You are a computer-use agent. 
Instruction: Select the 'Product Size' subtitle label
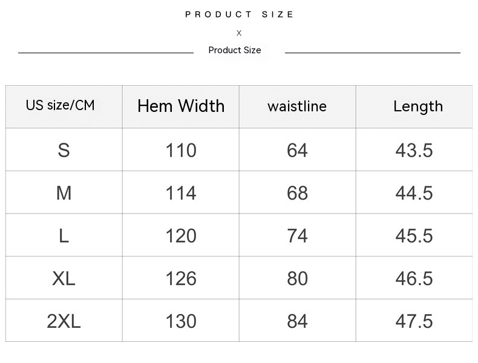pos(235,50)
